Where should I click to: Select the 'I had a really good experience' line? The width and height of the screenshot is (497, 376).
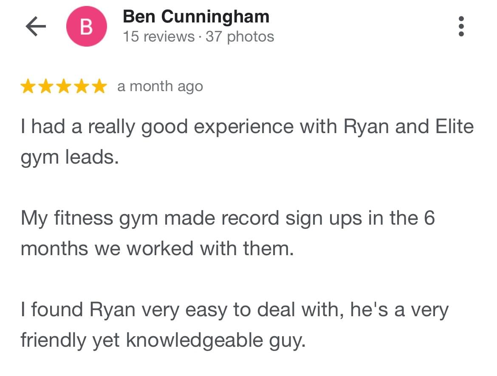247,127
